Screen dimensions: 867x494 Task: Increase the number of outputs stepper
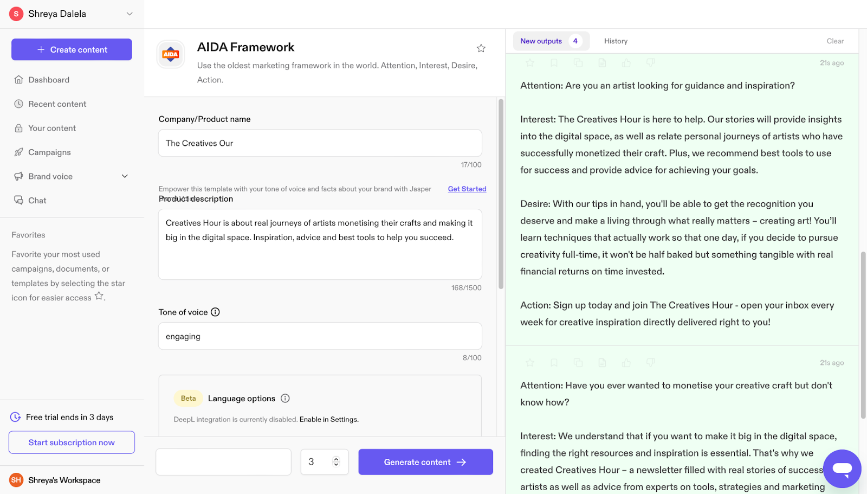point(336,459)
